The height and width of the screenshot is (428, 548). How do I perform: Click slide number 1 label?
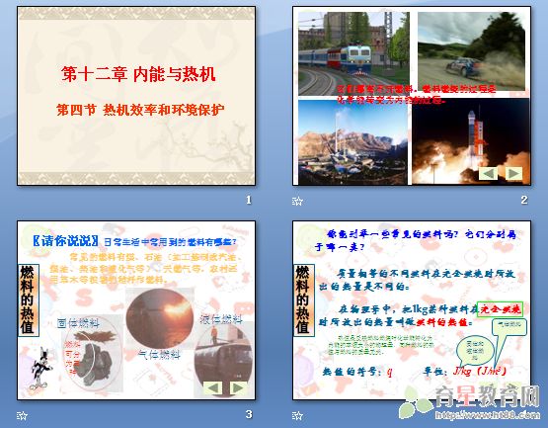point(249,200)
